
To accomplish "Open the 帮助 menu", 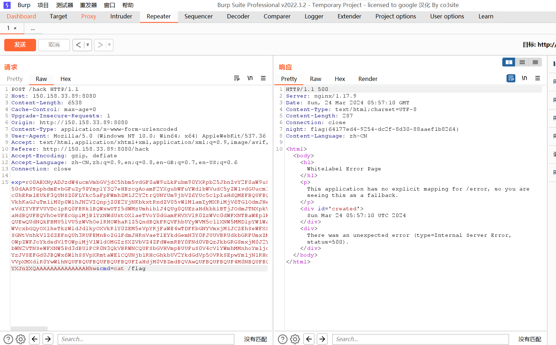I will tap(128, 5).
